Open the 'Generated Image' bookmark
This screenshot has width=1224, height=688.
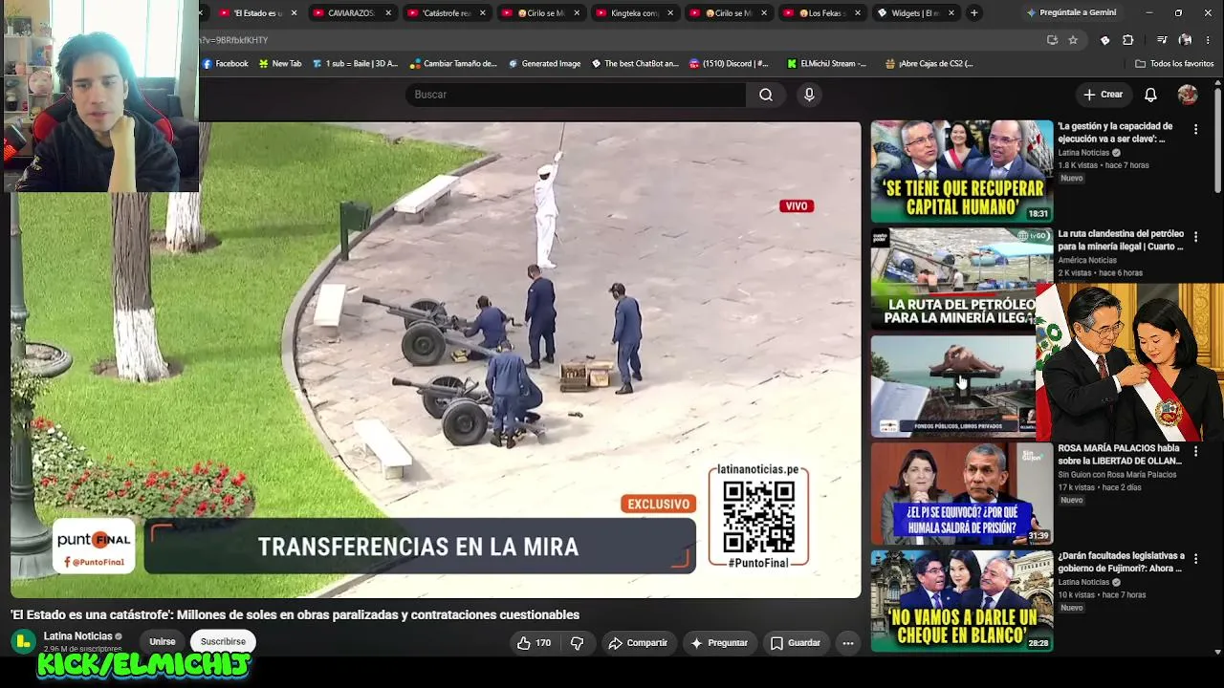(x=545, y=64)
